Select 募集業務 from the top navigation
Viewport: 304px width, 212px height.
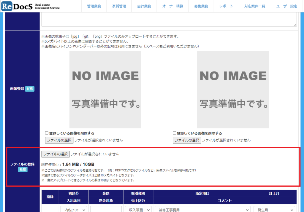tap(201, 6)
